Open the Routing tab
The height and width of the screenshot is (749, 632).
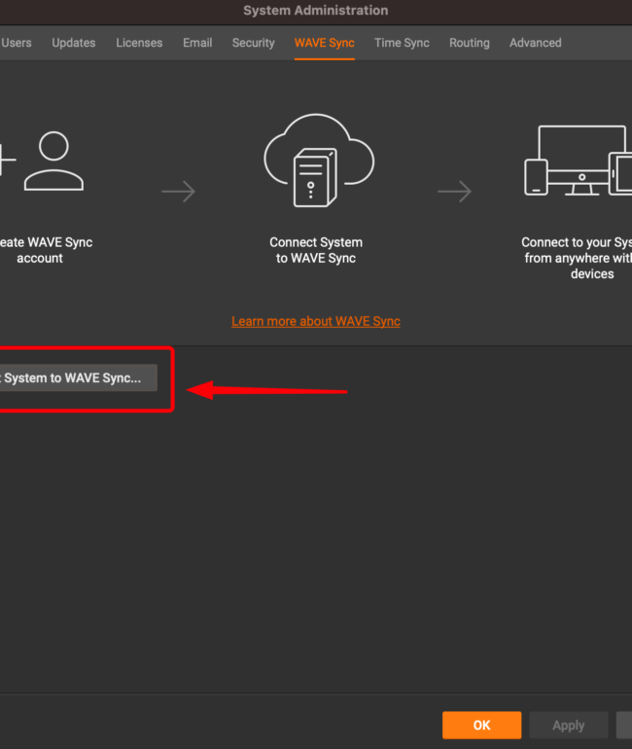coord(470,43)
